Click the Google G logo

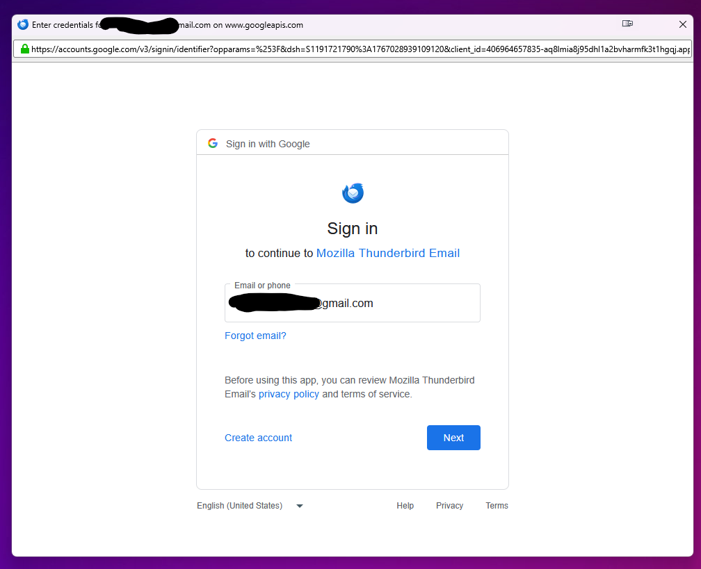coord(213,143)
